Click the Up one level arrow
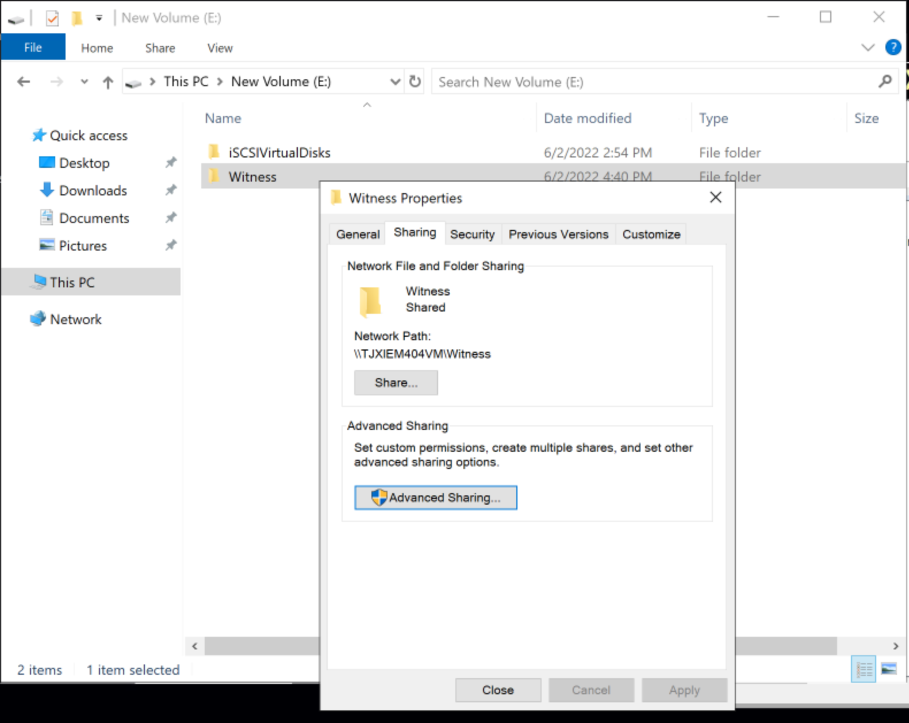 [108, 82]
